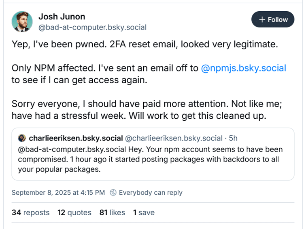Screen dimensions: 304x229
Task: View the 34 reposts list
Action: [30, 212]
